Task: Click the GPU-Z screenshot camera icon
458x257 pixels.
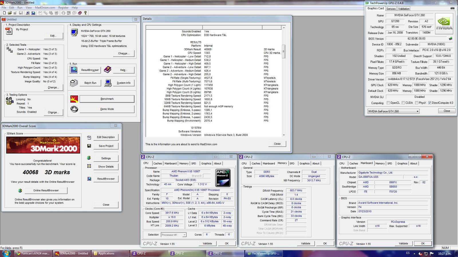Action: [x=452, y=8]
